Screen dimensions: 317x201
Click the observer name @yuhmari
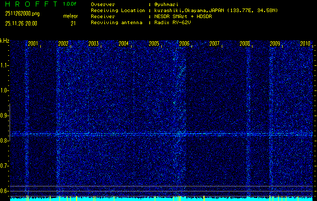166,5
